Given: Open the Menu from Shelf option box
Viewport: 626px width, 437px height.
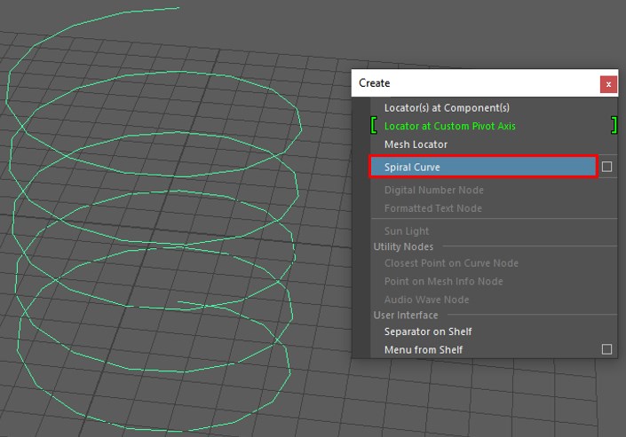Looking at the screenshot, I should point(607,349).
